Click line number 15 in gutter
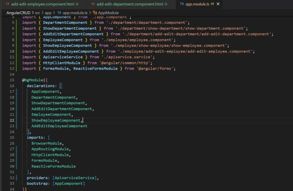This screenshot has width=293, height=191. pyautogui.click(x=12, y=80)
